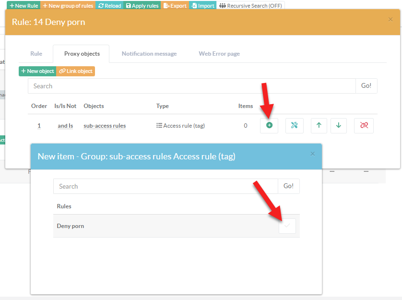Close the Rule 14 Deny porn dialog

(390, 20)
